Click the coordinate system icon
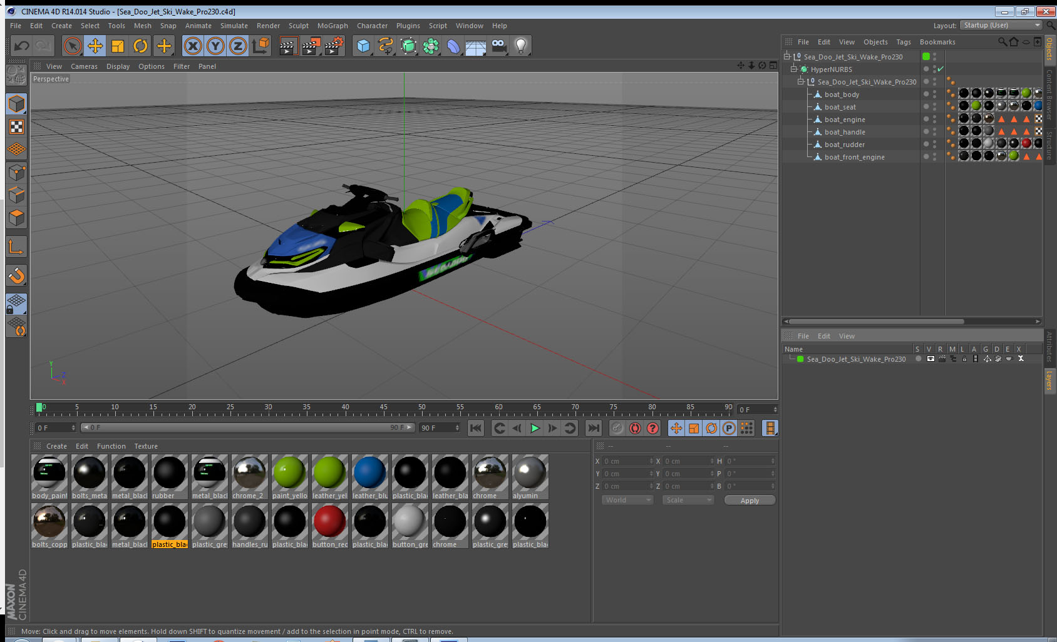Viewport: 1057px width, 642px height. coord(260,46)
